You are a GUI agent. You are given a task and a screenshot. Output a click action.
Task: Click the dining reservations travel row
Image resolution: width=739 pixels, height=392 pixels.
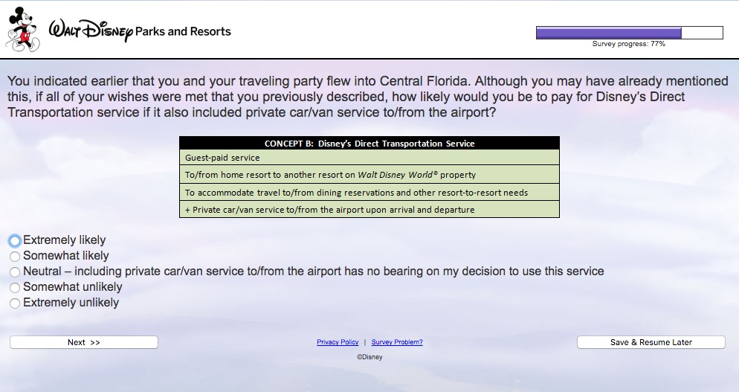click(369, 193)
